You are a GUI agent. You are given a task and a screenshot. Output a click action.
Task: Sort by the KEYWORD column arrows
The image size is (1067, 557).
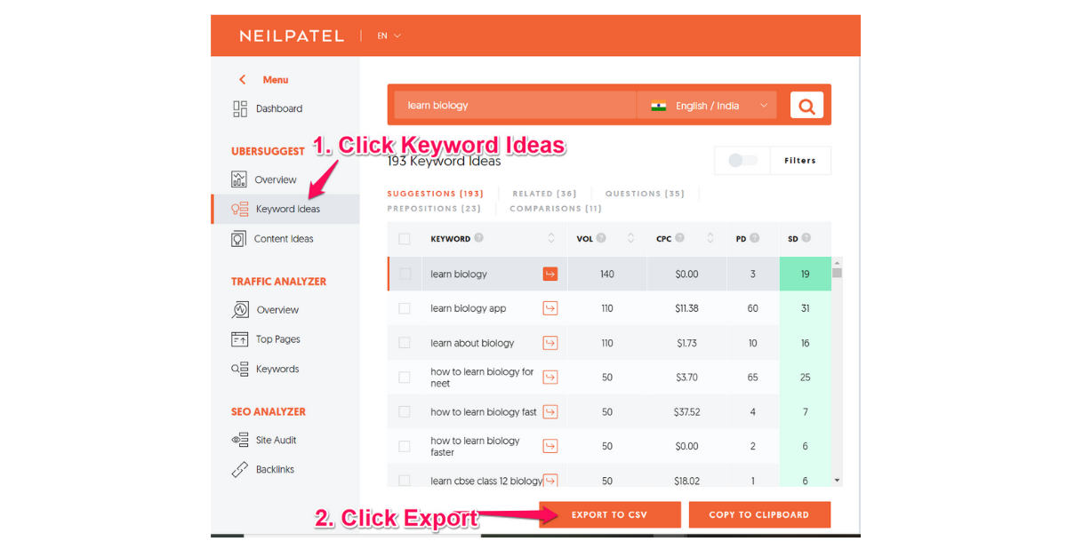coord(551,238)
